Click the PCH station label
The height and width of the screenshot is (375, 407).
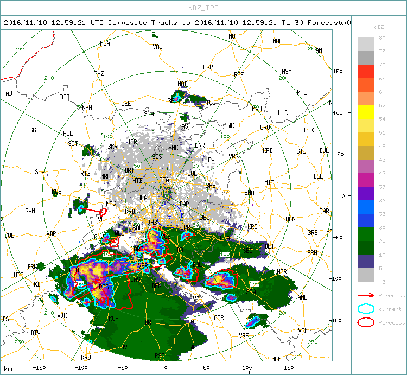74,270
